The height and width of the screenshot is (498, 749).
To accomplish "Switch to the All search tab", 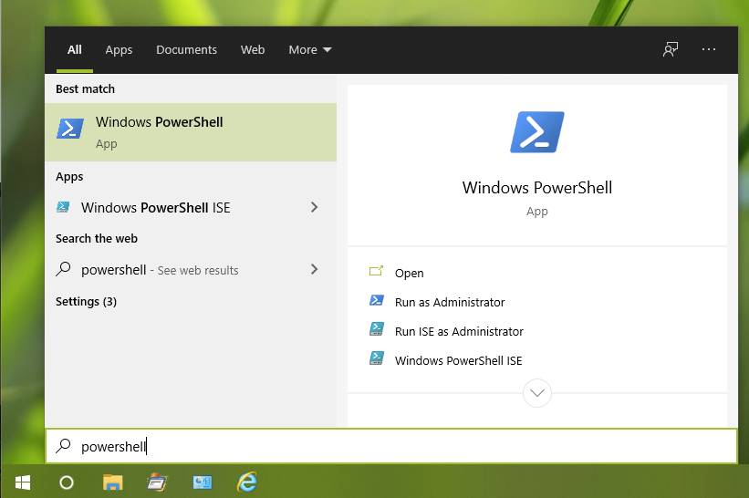I will pos(75,49).
